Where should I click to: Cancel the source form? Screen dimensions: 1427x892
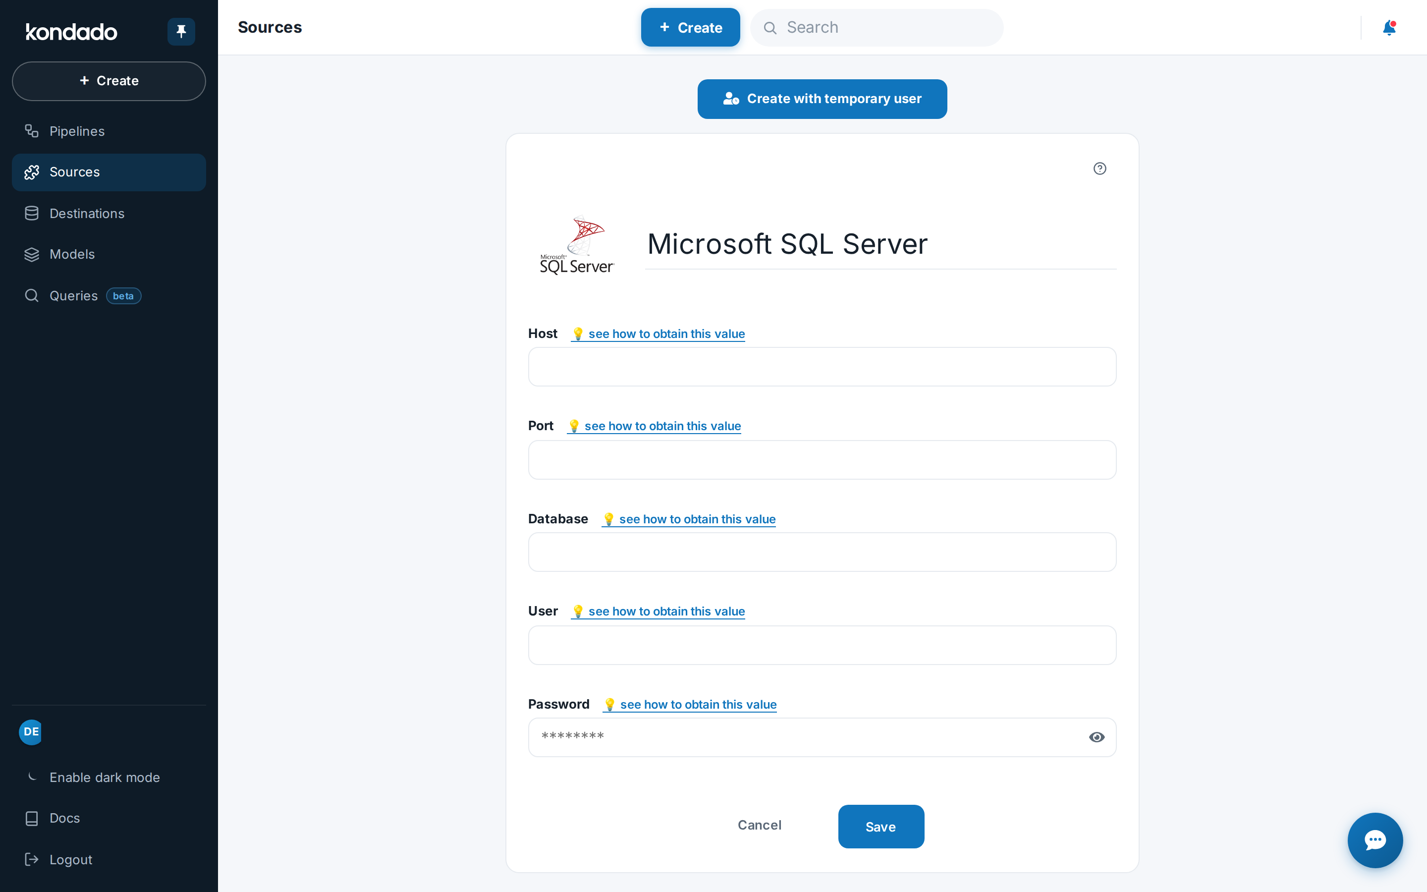[760, 825]
